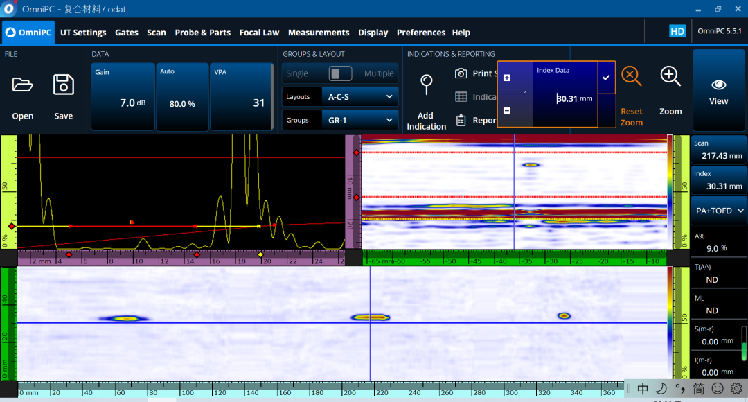Viewport: 748px width, 402px height.
Task: Activate the Zoom magnifier plus icon
Action: tap(670, 76)
